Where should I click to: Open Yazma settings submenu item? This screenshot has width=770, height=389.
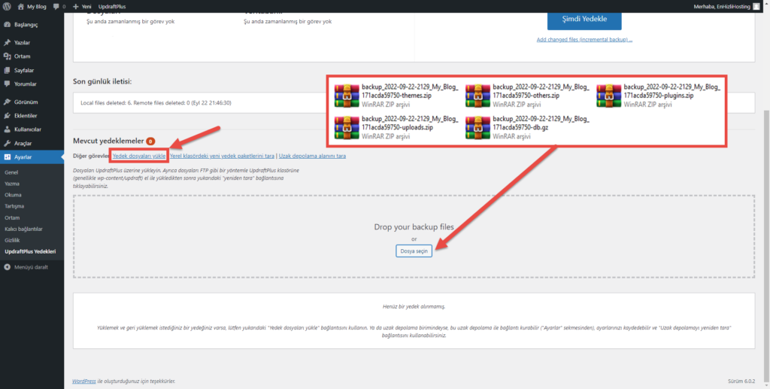coord(12,184)
